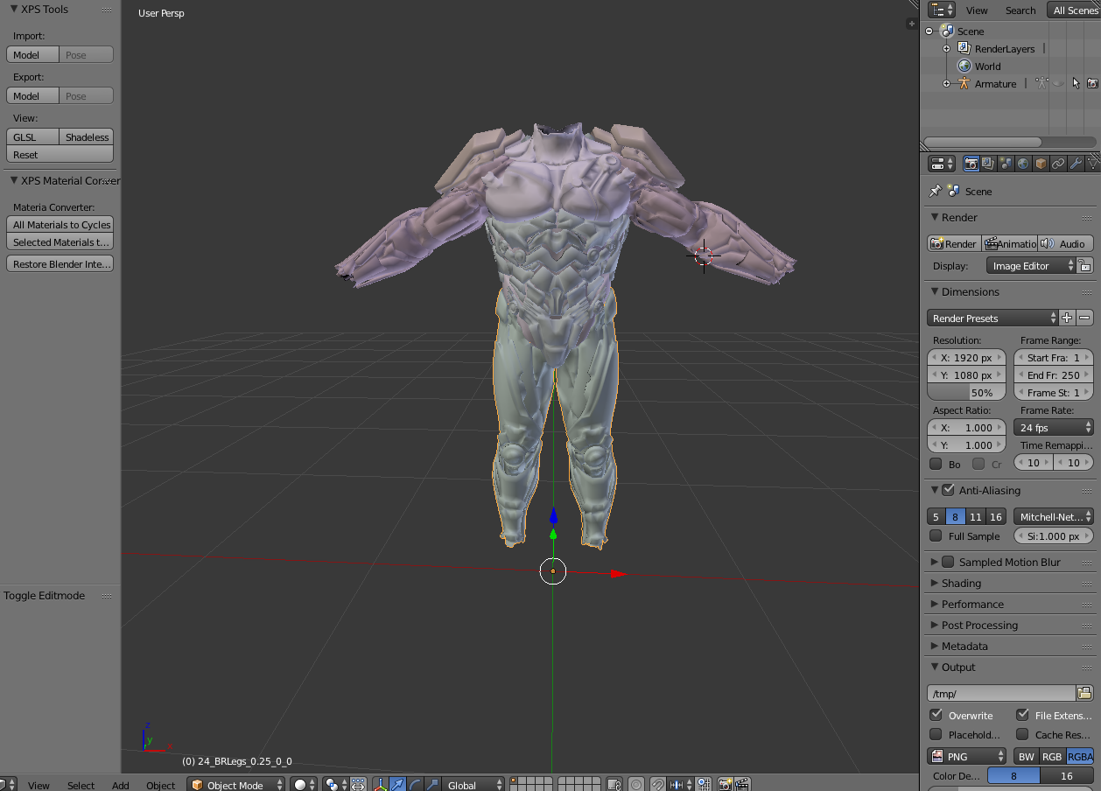Open the pivot point selector icon
Viewport: 1101px width, 791px height.
pyautogui.click(x=335, y=785)
